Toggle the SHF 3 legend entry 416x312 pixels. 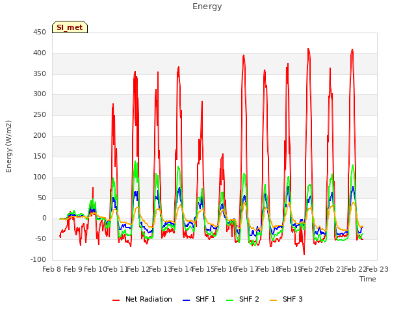286,299
